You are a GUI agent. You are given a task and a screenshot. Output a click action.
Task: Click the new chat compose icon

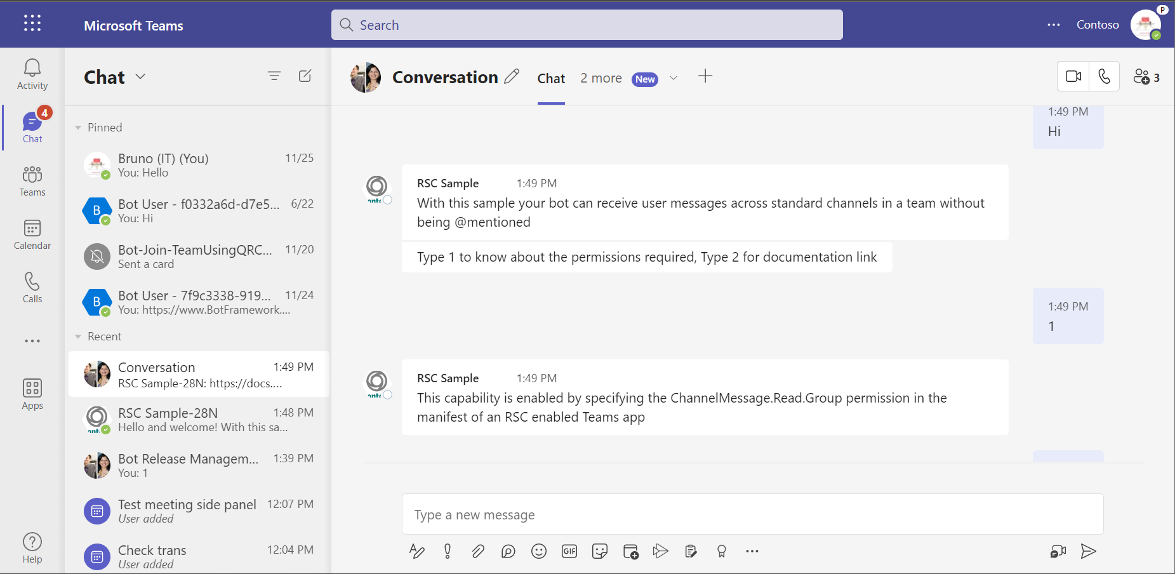point(305,76)
